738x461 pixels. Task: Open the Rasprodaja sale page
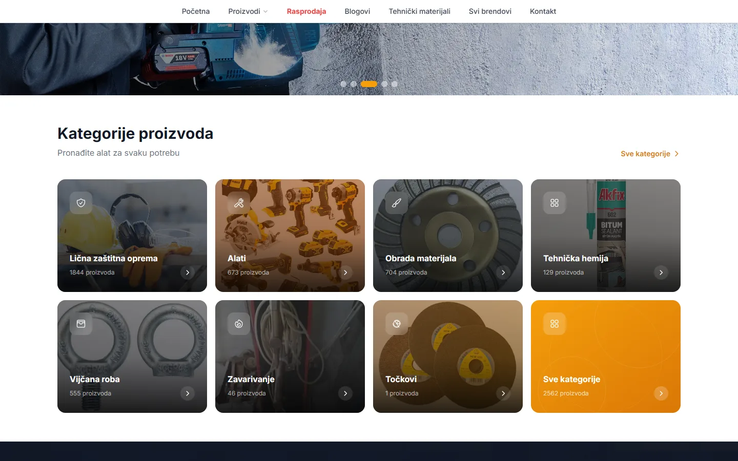306,11
